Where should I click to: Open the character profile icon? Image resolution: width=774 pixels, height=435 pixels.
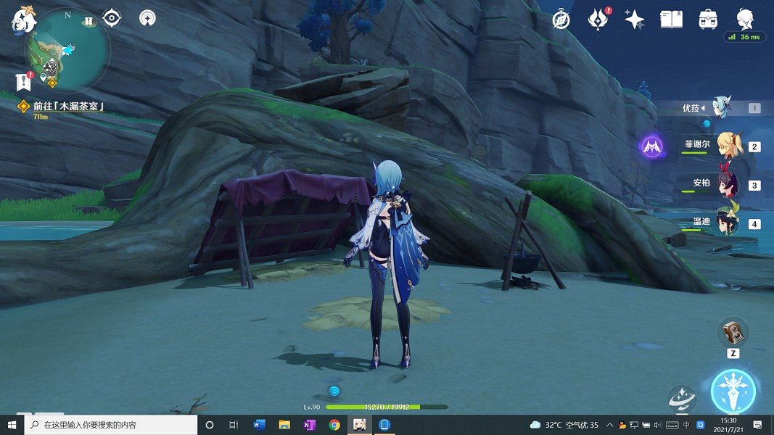point(745,18)
